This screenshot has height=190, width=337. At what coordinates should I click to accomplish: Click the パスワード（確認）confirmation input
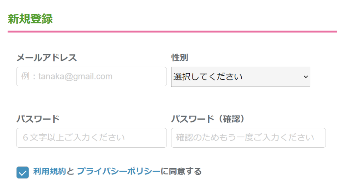point(248,137)
